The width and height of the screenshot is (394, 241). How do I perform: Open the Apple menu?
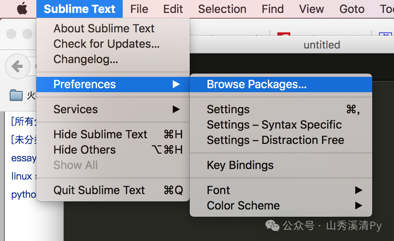[x=22, y=9]
